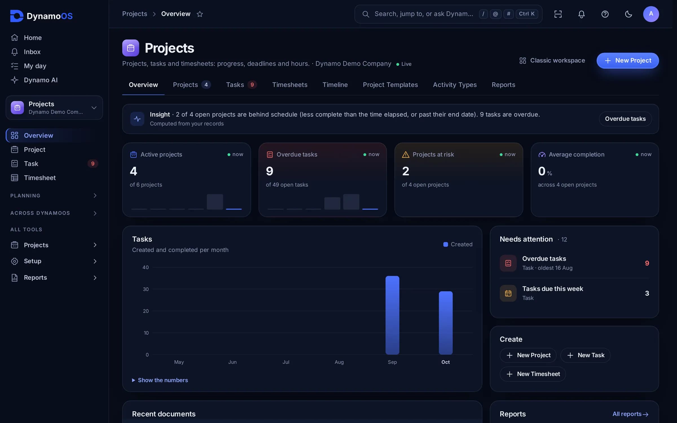Open Dynamo AI in sidebar
Screen dimensions: 677x423
[54, 80]
